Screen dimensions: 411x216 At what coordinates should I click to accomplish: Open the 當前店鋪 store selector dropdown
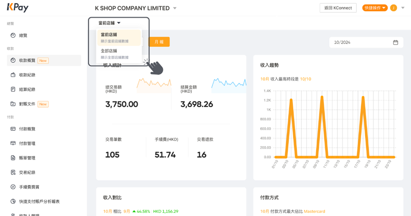(x=109, y=23)
